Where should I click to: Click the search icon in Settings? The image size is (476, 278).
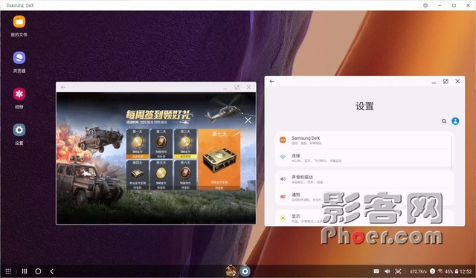pos(444,121)
